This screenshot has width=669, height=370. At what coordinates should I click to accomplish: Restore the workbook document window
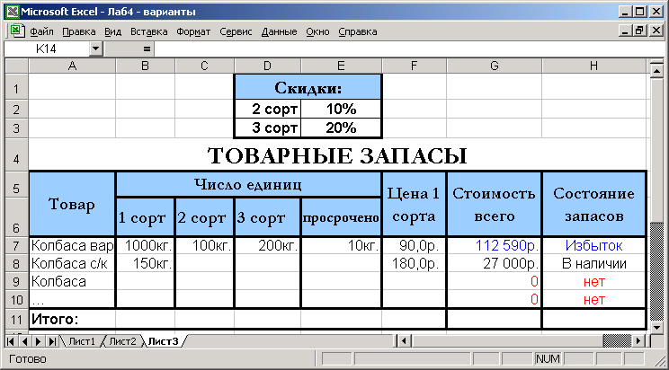coord(640,31)
